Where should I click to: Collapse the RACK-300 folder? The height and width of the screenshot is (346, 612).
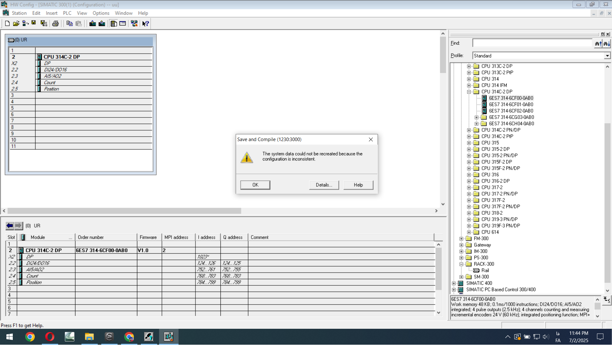coord(461,264)
